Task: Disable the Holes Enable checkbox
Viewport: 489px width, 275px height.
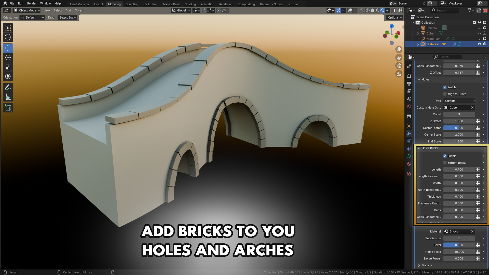Action: [445, 87]
